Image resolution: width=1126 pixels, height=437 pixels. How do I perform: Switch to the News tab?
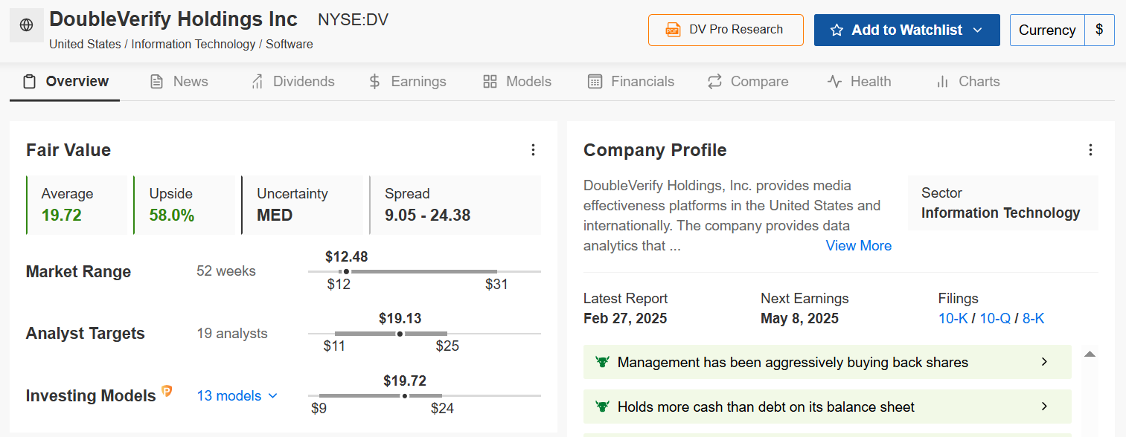[x=179, y=82]
